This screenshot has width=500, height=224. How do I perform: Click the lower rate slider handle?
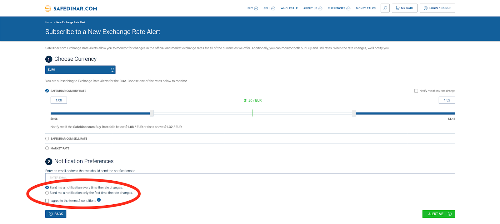tap(152, 113)
